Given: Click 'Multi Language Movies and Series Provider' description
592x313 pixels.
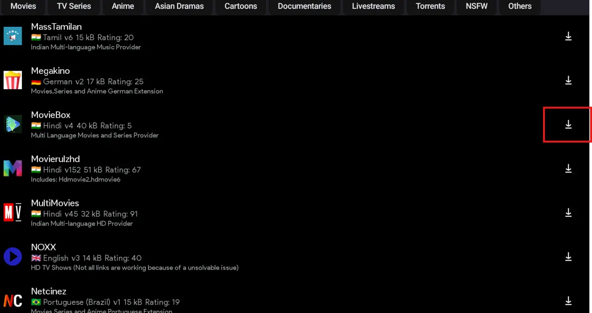Looking at the screenshot, I should 95,135.
